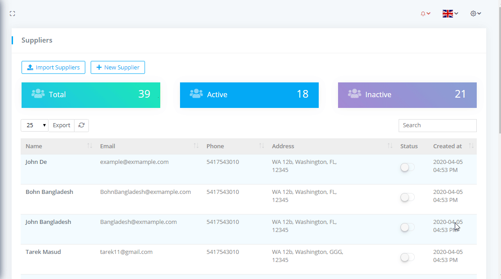Click the Import Suppliers button

point(53,68)
